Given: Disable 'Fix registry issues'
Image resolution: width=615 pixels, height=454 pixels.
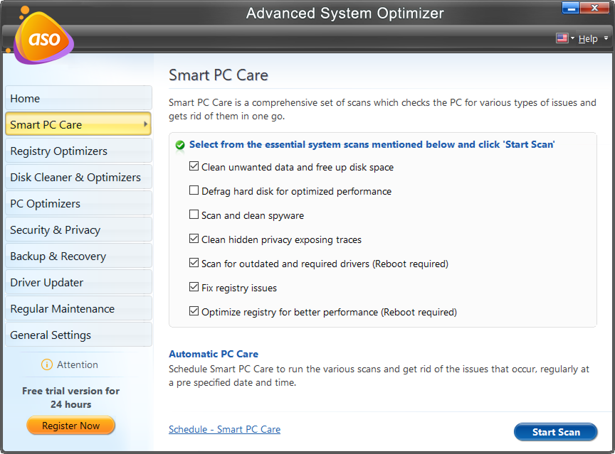Looking at the screenshot, I should point(194,287).
